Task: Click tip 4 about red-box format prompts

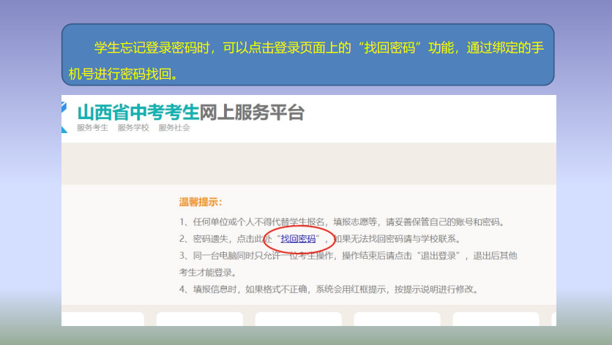Action: (328, 289)
